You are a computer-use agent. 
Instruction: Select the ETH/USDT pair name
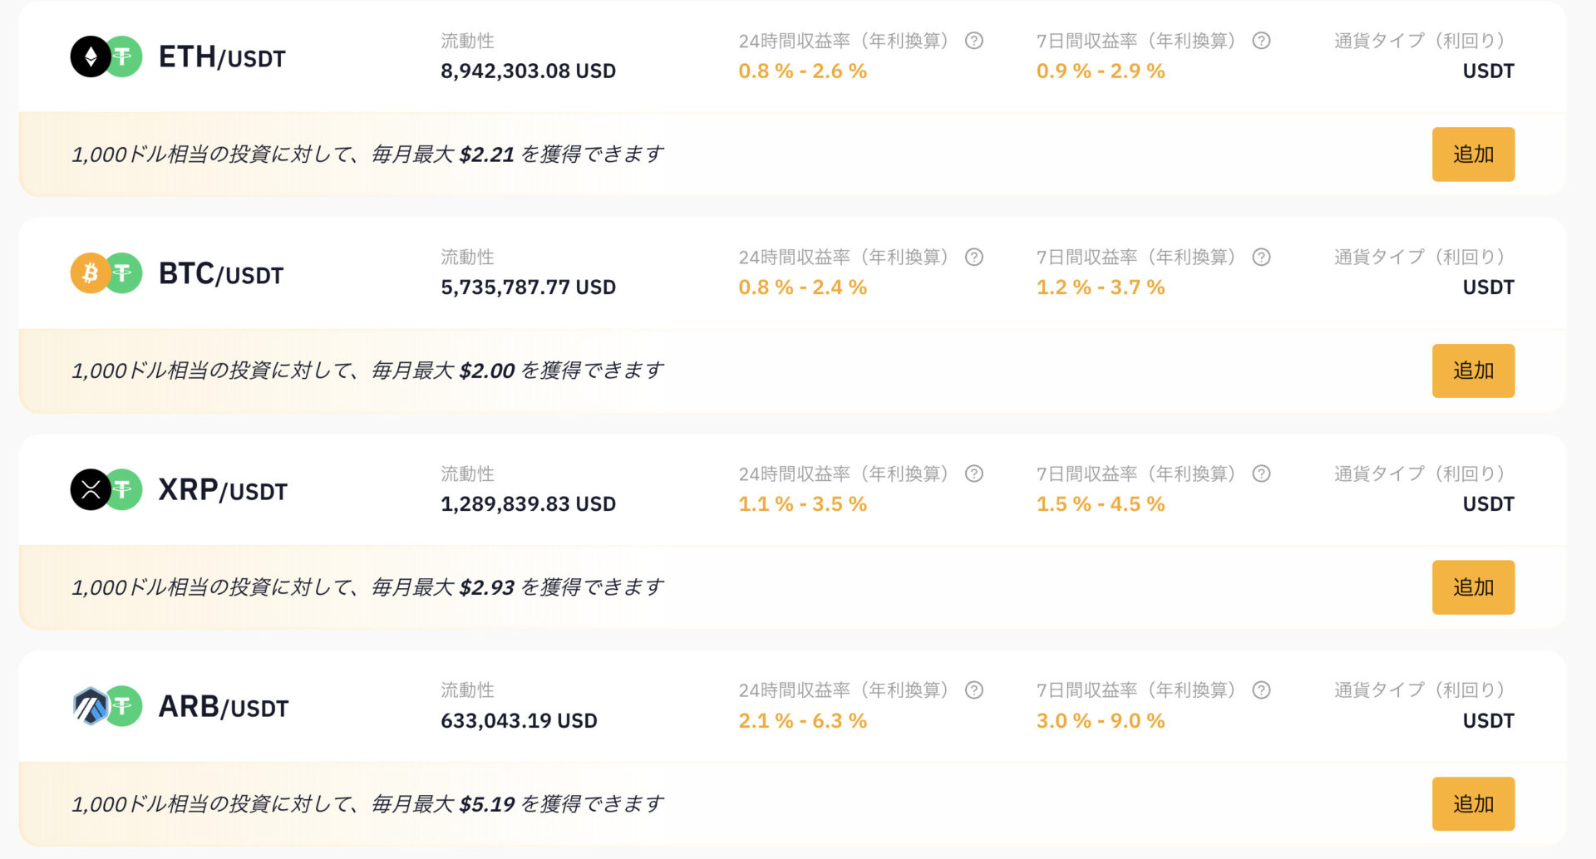[222, 57]
